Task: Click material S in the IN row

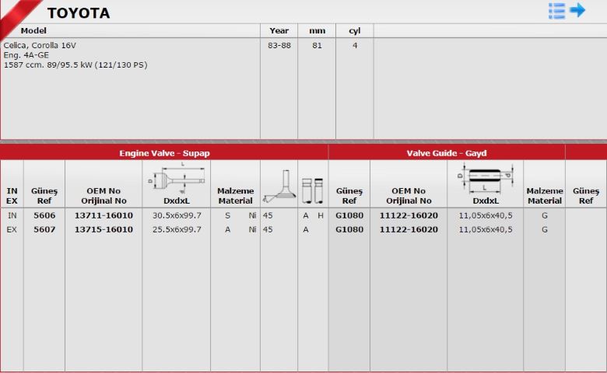Action: pyautogui.click(x=227, y=215)
